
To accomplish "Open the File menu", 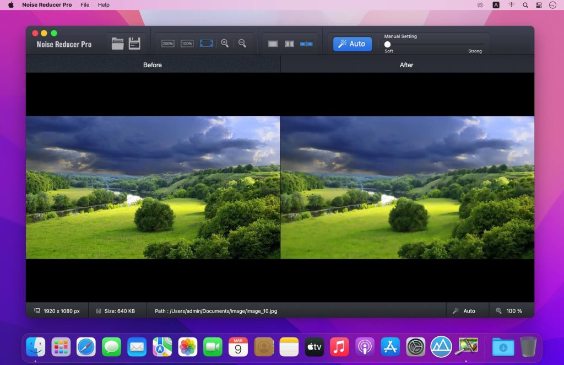I will (x=85, y=5).
